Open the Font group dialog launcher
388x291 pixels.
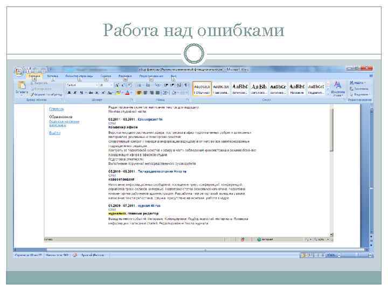pos(132,100)
